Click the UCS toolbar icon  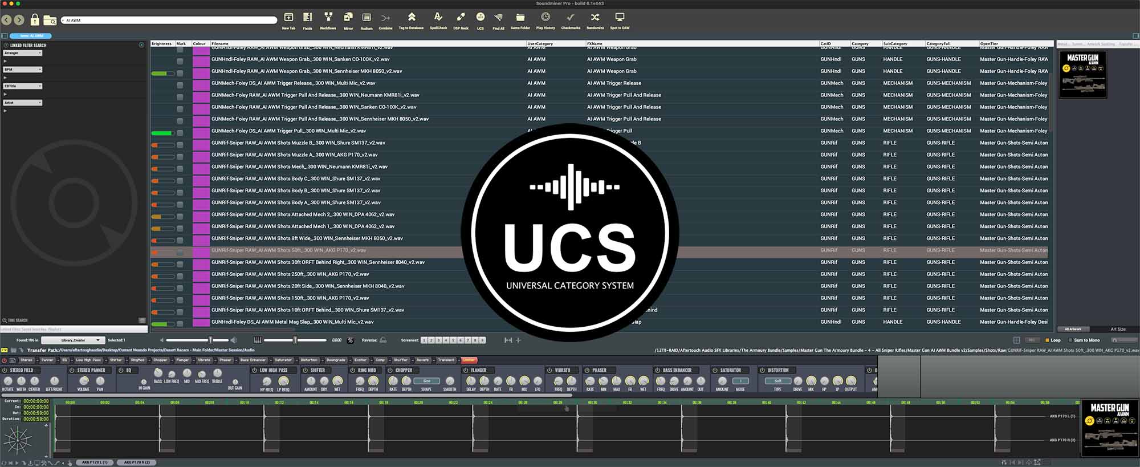click(480, 18)
